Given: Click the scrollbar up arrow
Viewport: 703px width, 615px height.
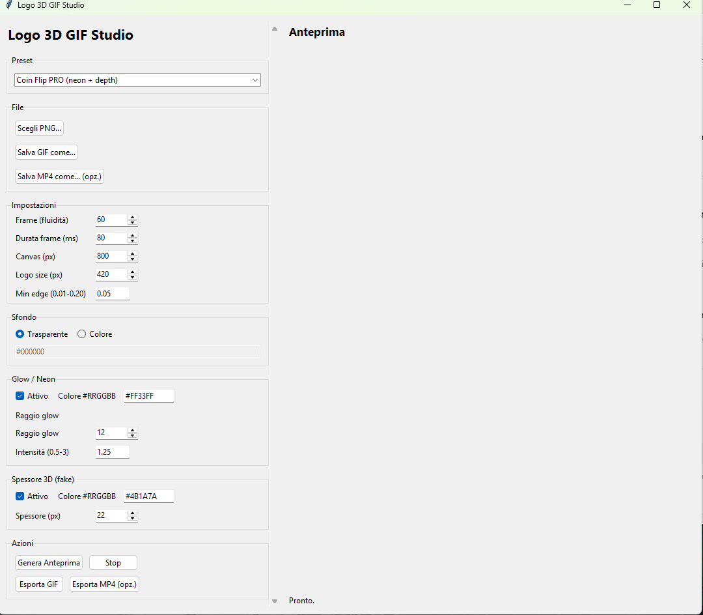Looking at the screenshot, I should pyautogui.click(x=275, y=29).
